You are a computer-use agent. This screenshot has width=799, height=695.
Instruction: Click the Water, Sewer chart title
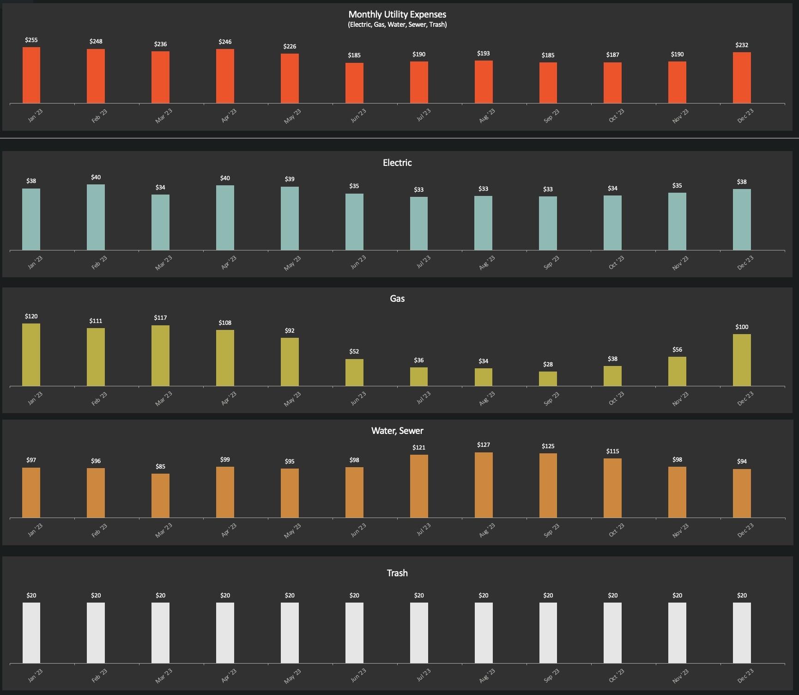point(397,431)
